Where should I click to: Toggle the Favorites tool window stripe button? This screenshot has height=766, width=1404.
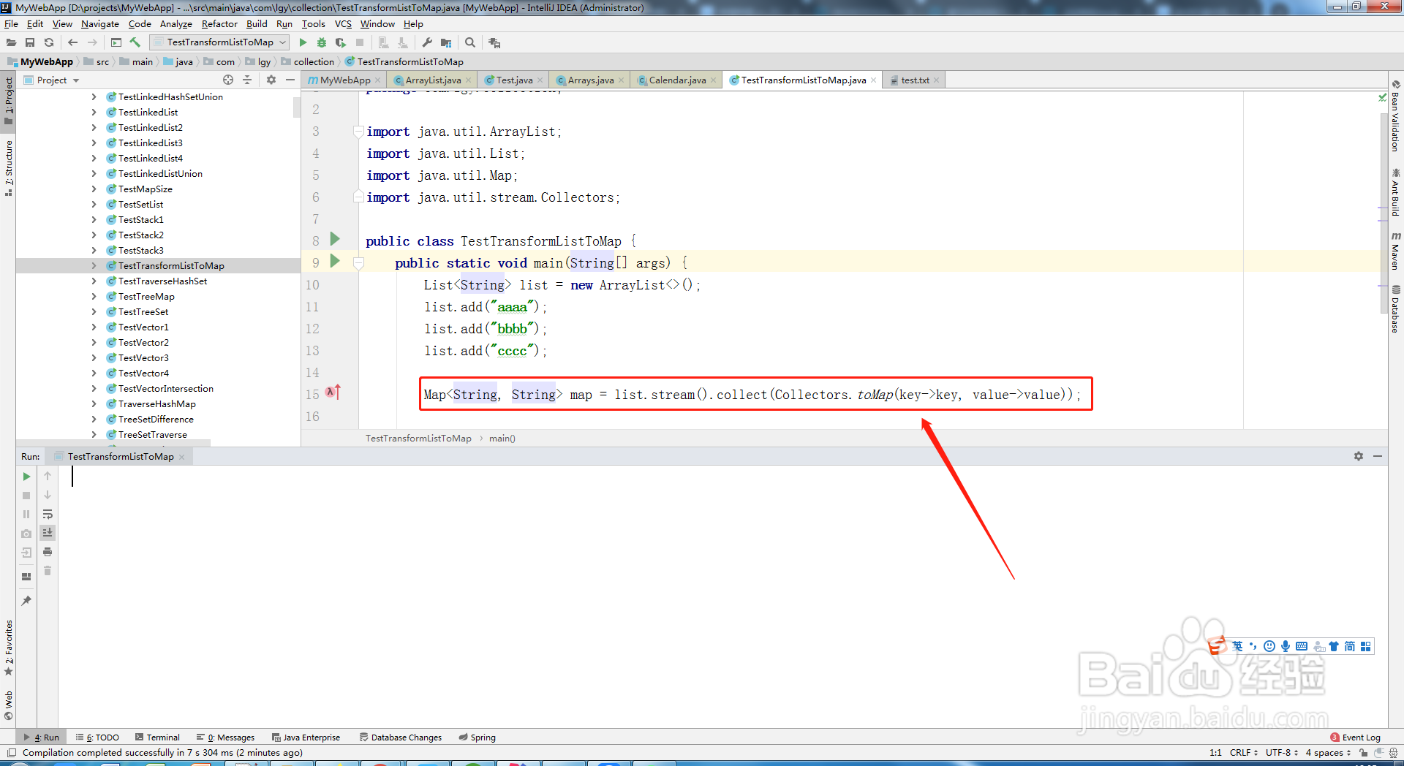click(x=8, y=648)
